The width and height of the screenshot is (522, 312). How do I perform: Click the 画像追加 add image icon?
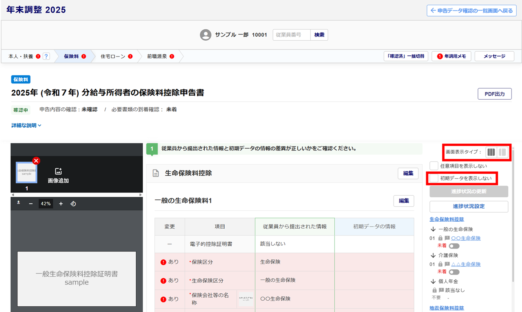(x=58, y=171)
